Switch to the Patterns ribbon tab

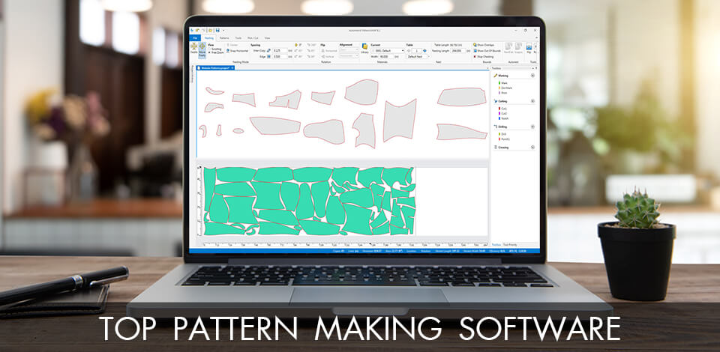224,38
